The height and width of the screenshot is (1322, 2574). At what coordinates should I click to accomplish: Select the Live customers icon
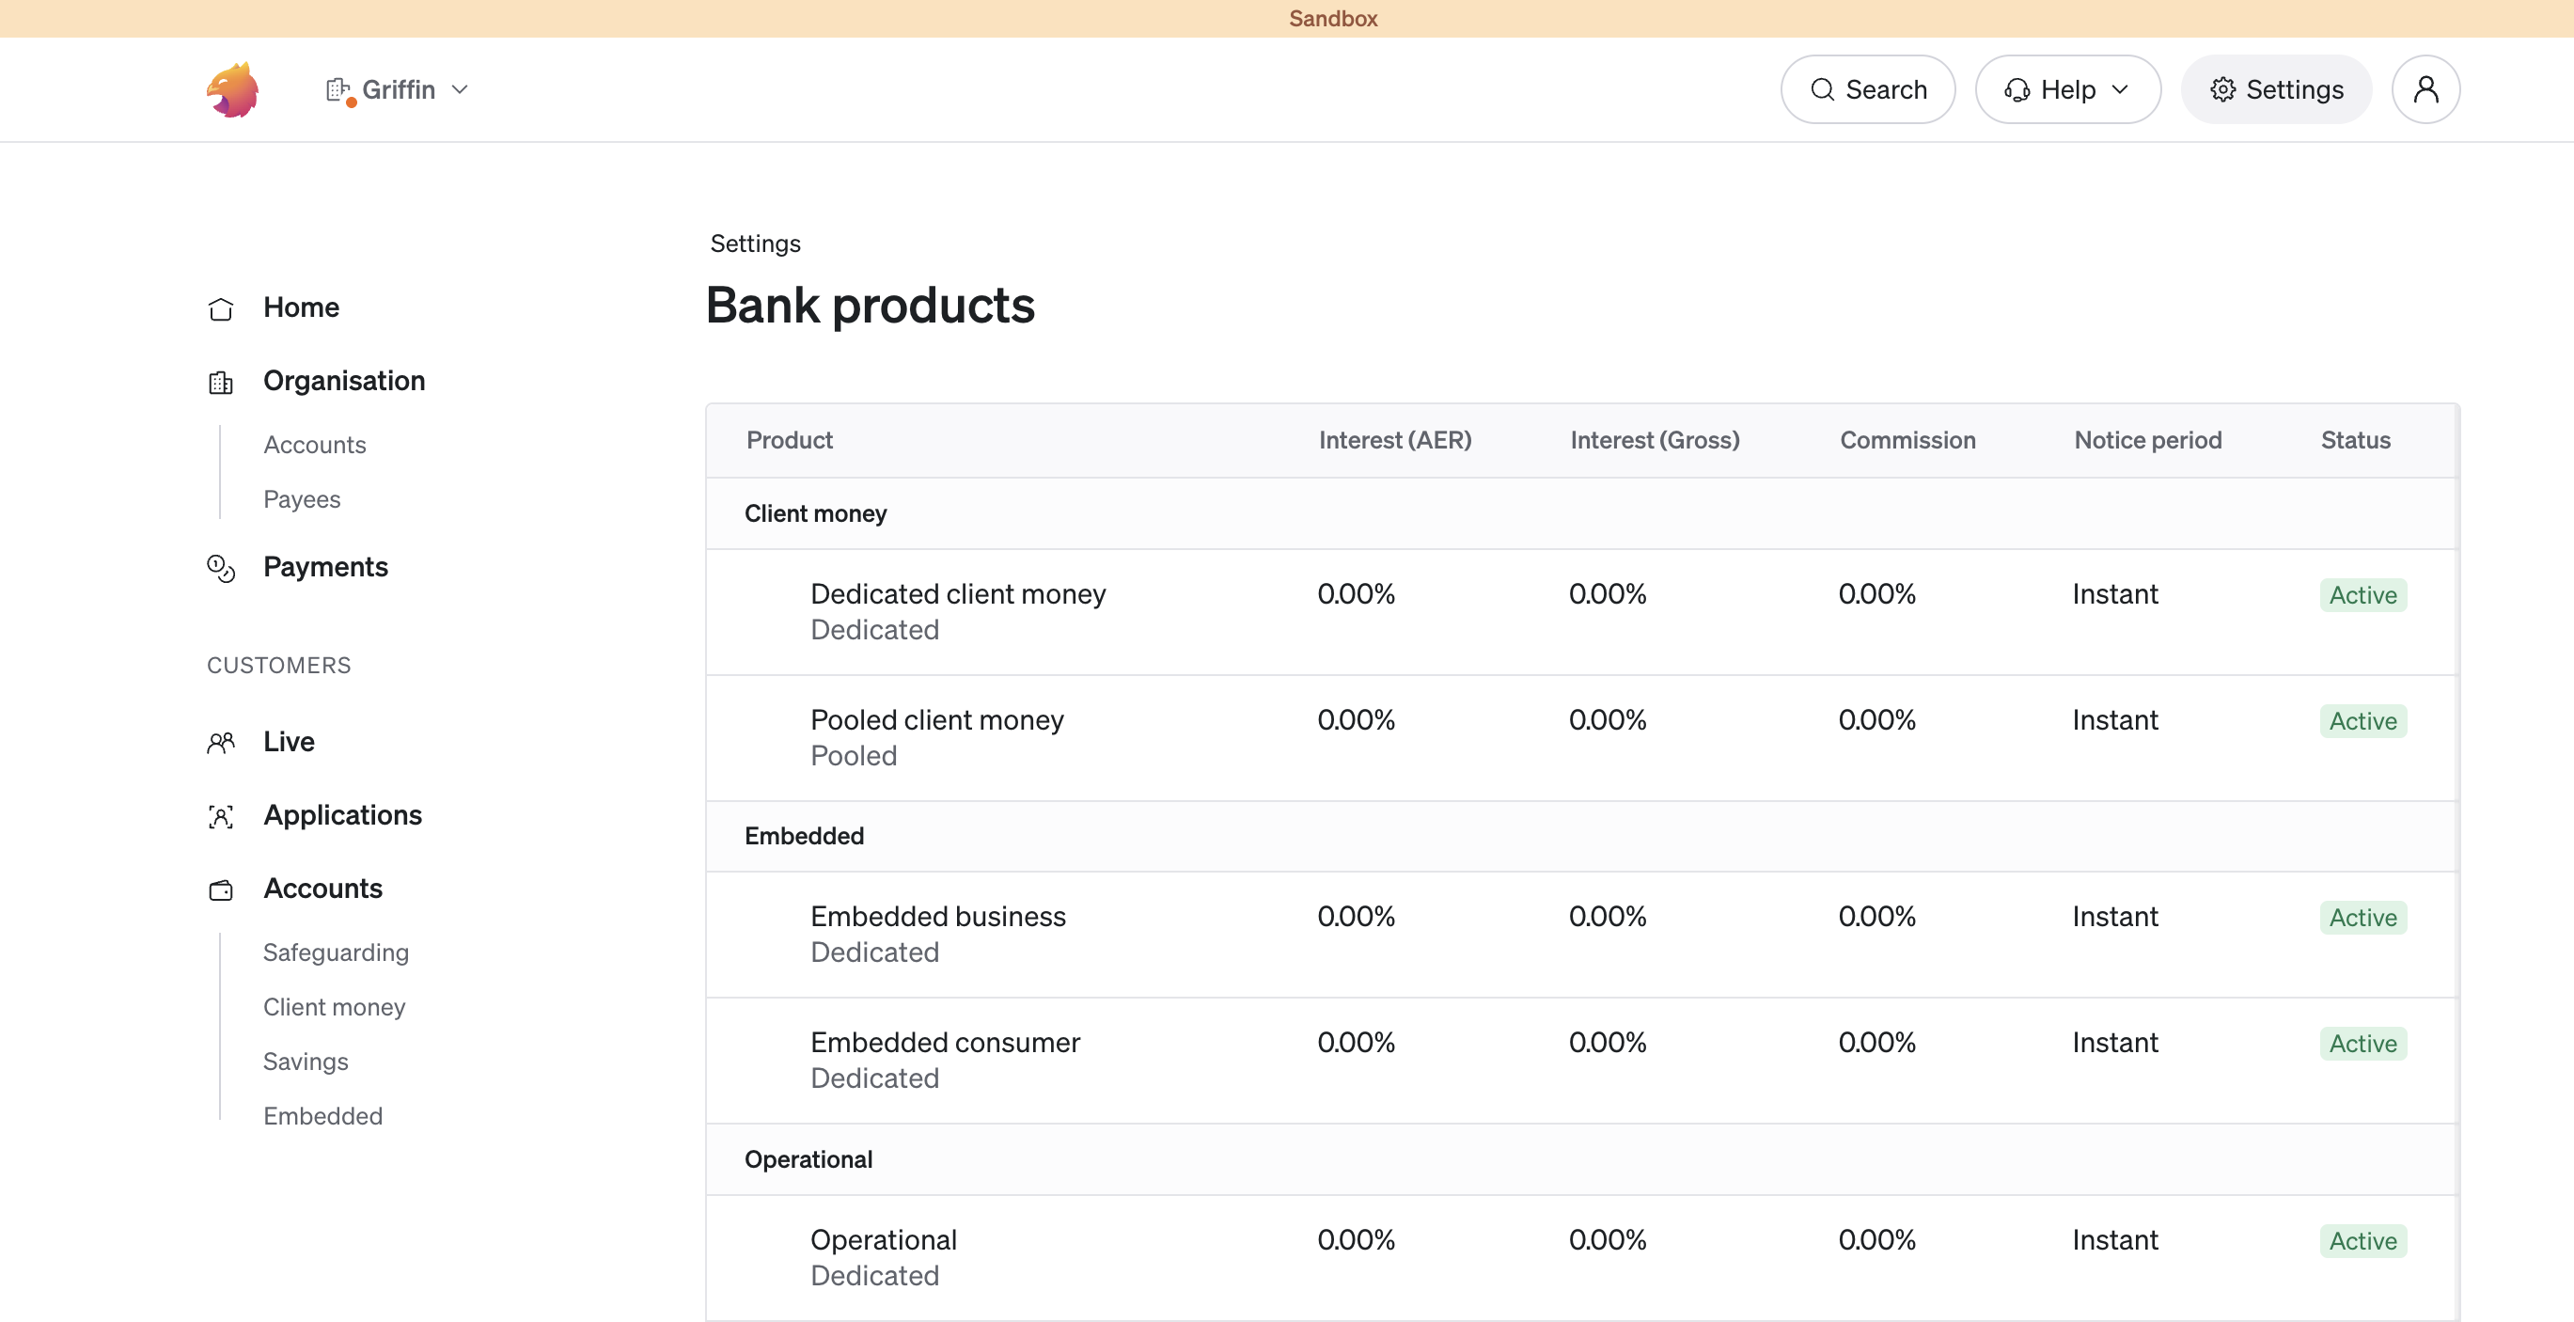point(220,742)
